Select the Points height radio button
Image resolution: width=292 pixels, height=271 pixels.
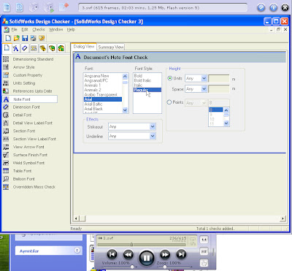pyautogui.click(x=169, y=102)
